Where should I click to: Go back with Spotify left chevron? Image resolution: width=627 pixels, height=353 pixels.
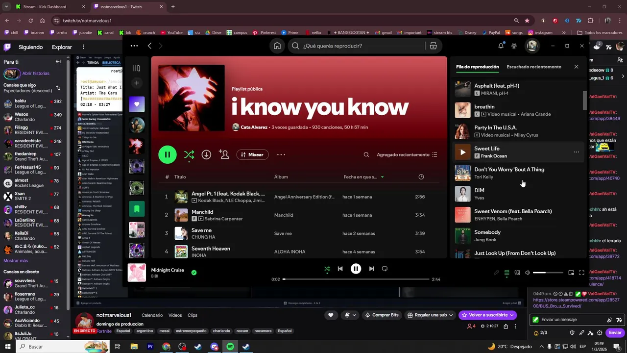point(149,46)
